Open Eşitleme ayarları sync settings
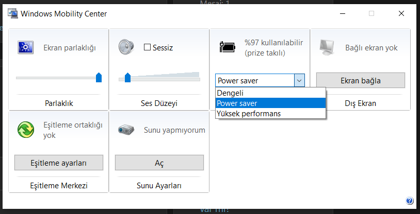The image size is (420, 214). pos(58,163)
